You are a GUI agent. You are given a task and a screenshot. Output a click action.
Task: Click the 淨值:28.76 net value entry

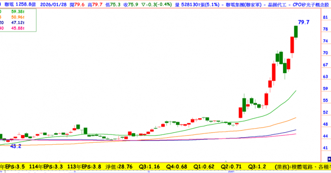pos(119,167)
